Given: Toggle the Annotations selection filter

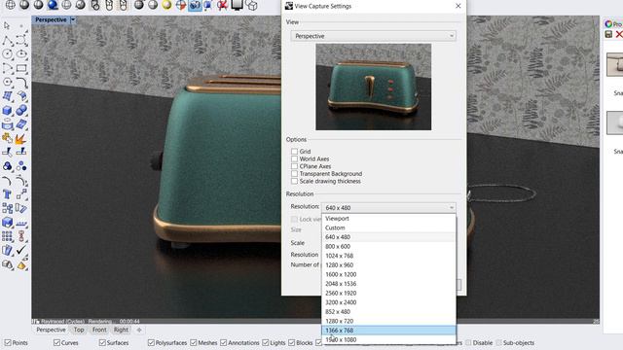Looking at the screenshot, I should 223,342.
